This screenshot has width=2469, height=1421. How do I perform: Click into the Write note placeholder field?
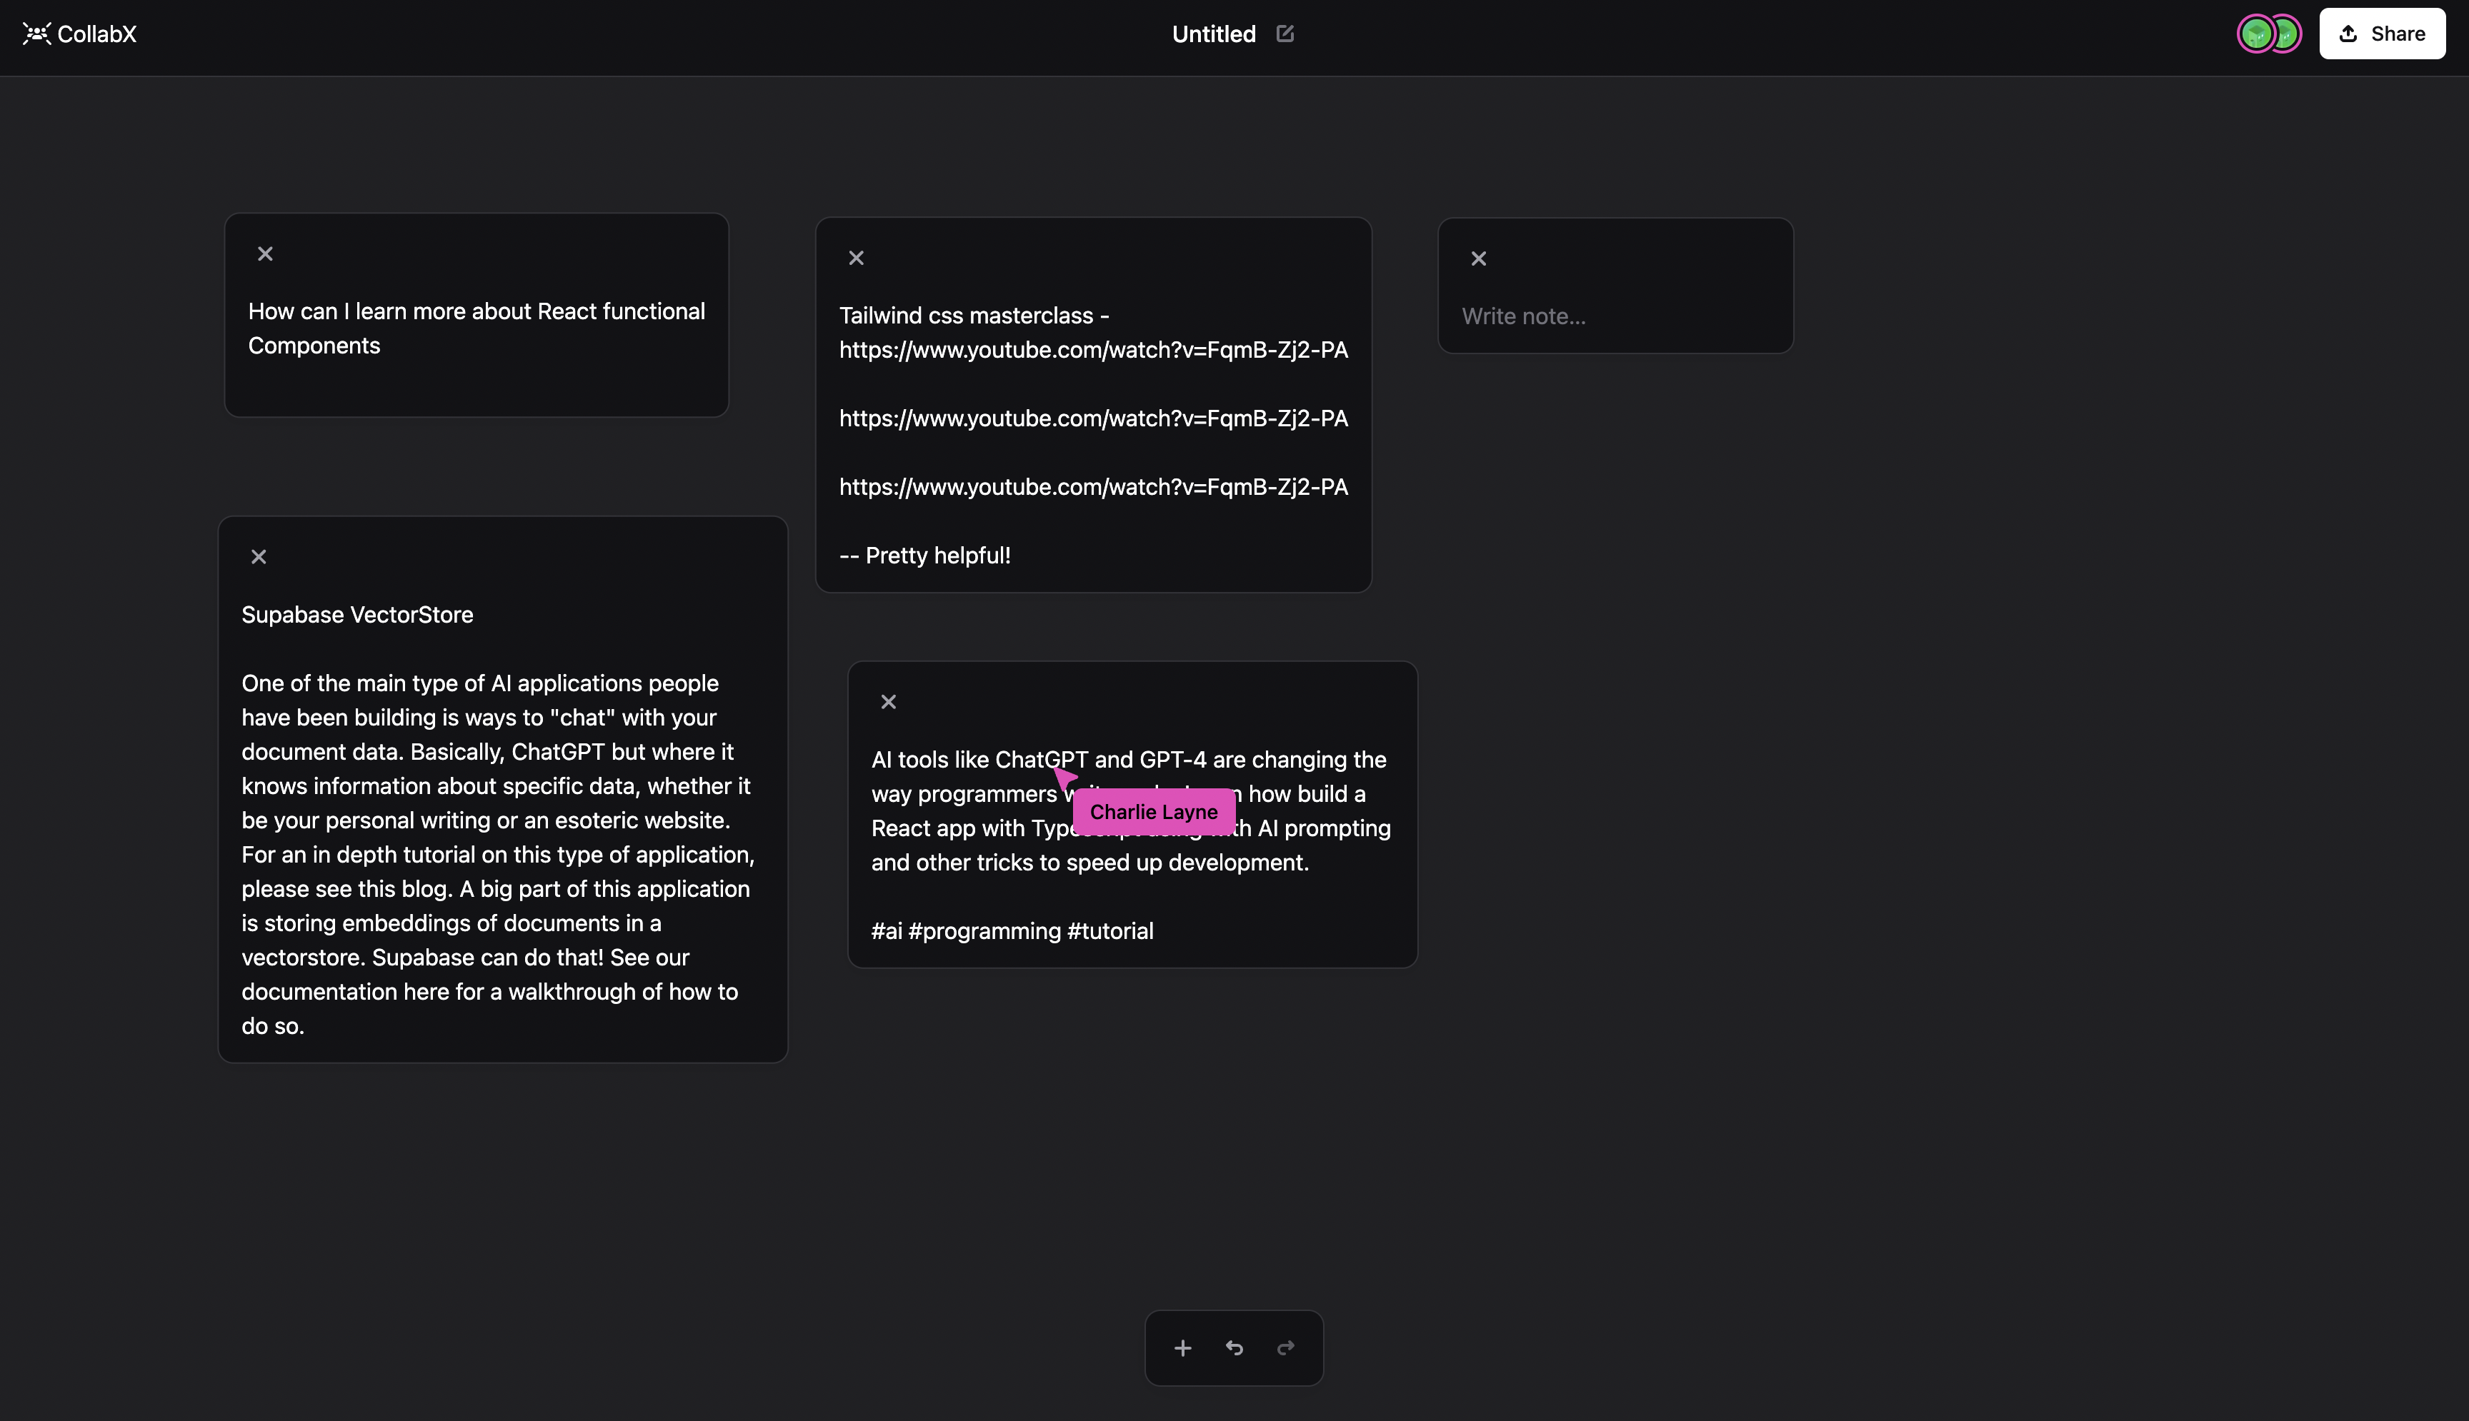1523,316
